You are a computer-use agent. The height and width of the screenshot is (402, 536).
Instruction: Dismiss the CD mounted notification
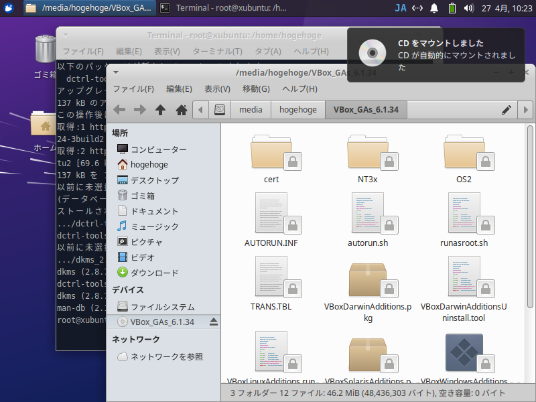point(436,55)
